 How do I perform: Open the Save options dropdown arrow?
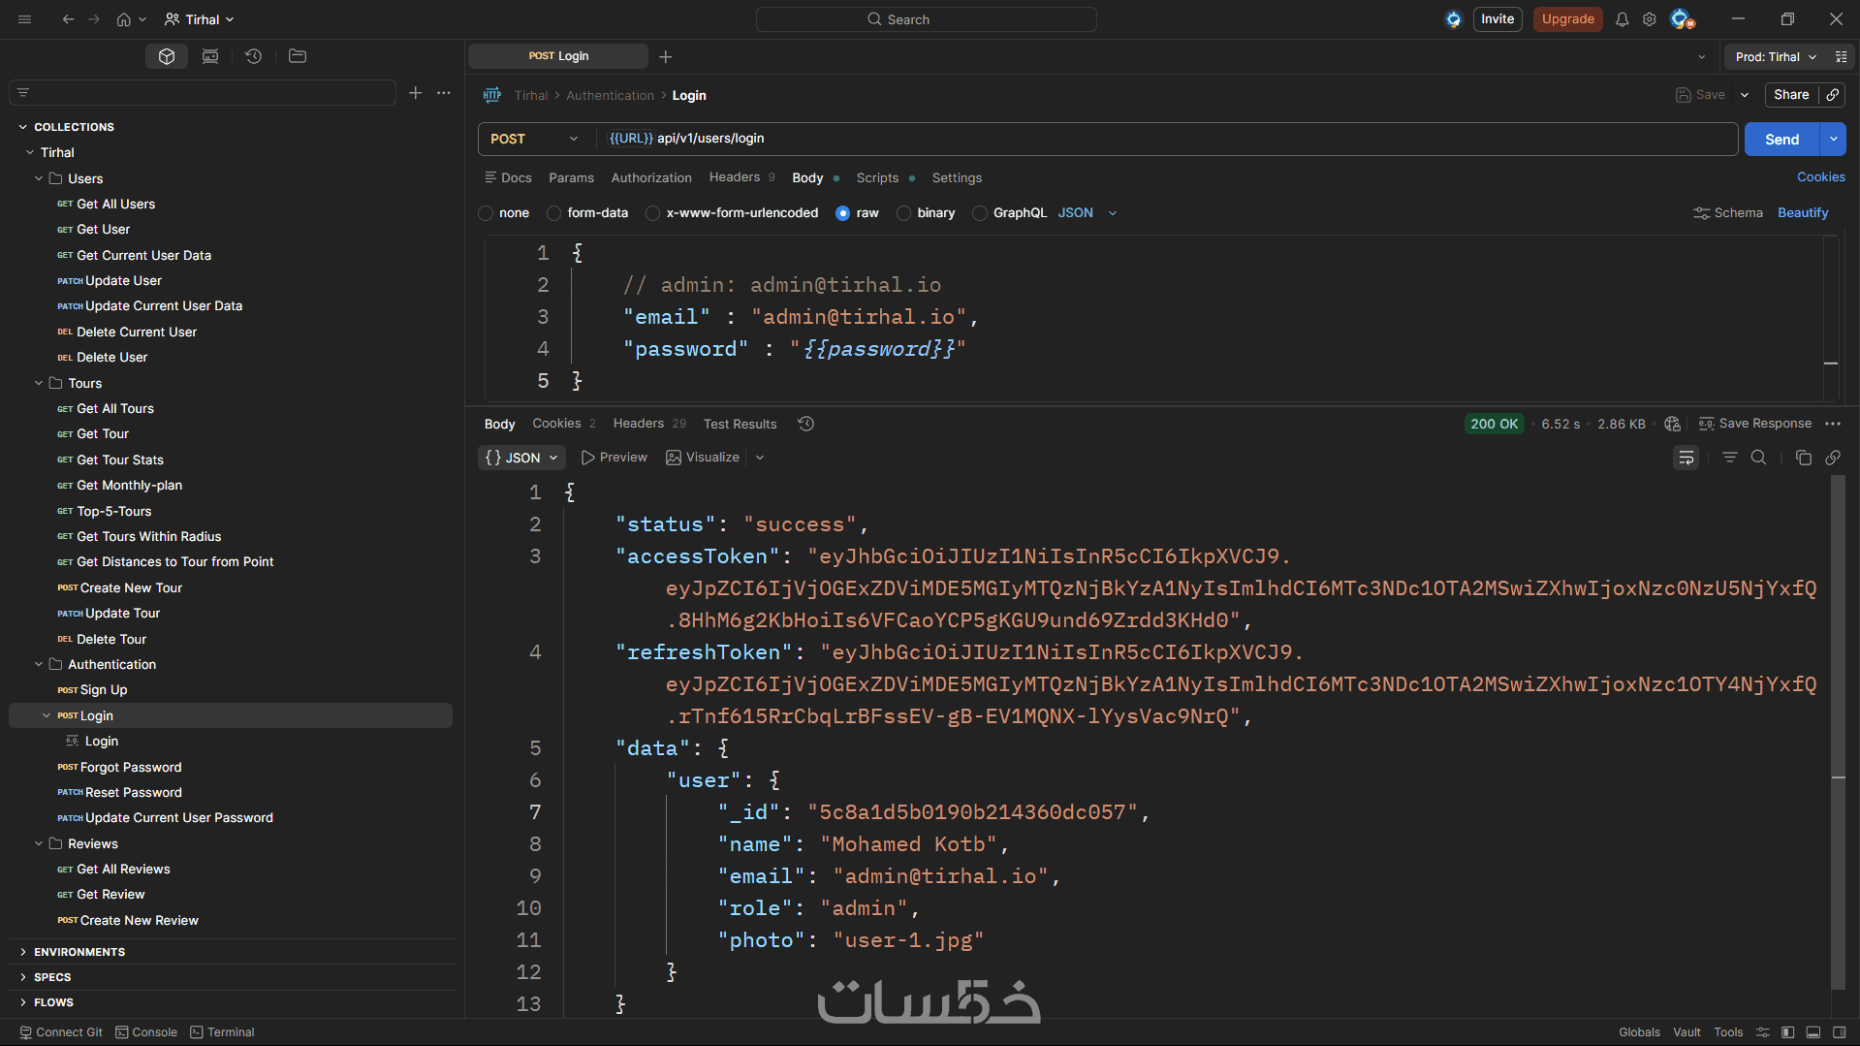point(1745,95)
